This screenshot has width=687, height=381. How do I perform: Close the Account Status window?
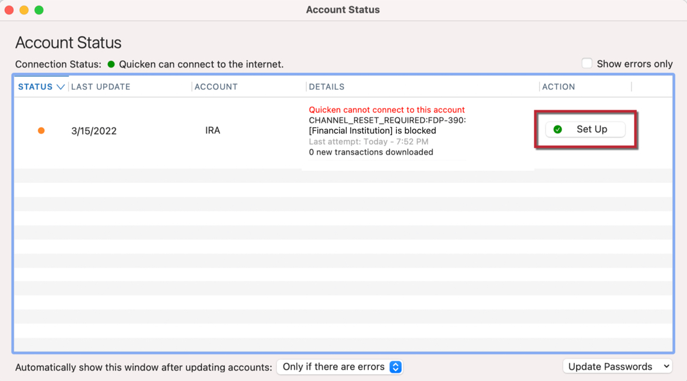(x=9, y=10)
